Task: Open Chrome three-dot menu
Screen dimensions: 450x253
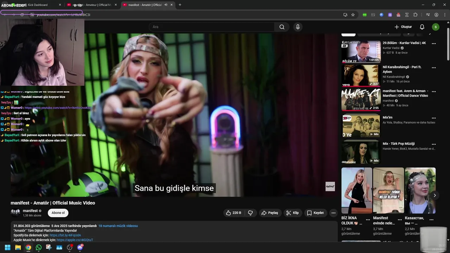Action: point(444,15)
